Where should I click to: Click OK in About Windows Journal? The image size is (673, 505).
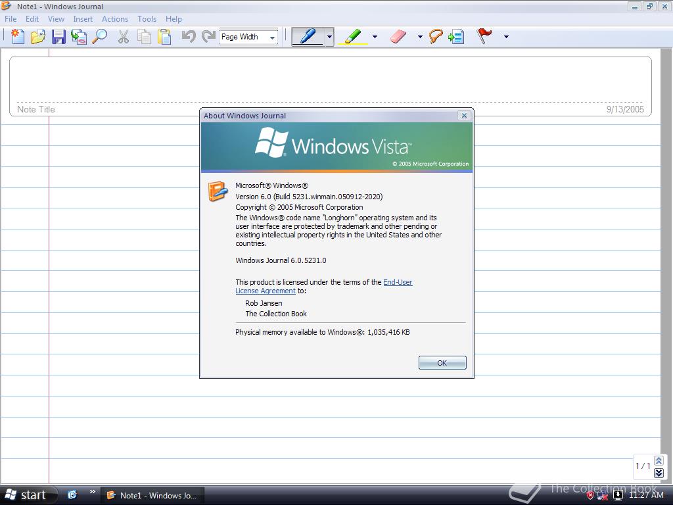(442, 363)
